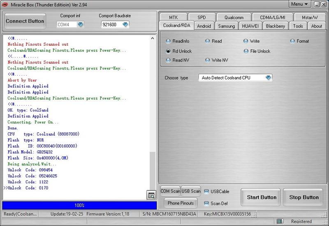Switch to the Qualcomm tab
This screenshot has width=329, height=226.
pyautogui.click(x=234, y=17)
